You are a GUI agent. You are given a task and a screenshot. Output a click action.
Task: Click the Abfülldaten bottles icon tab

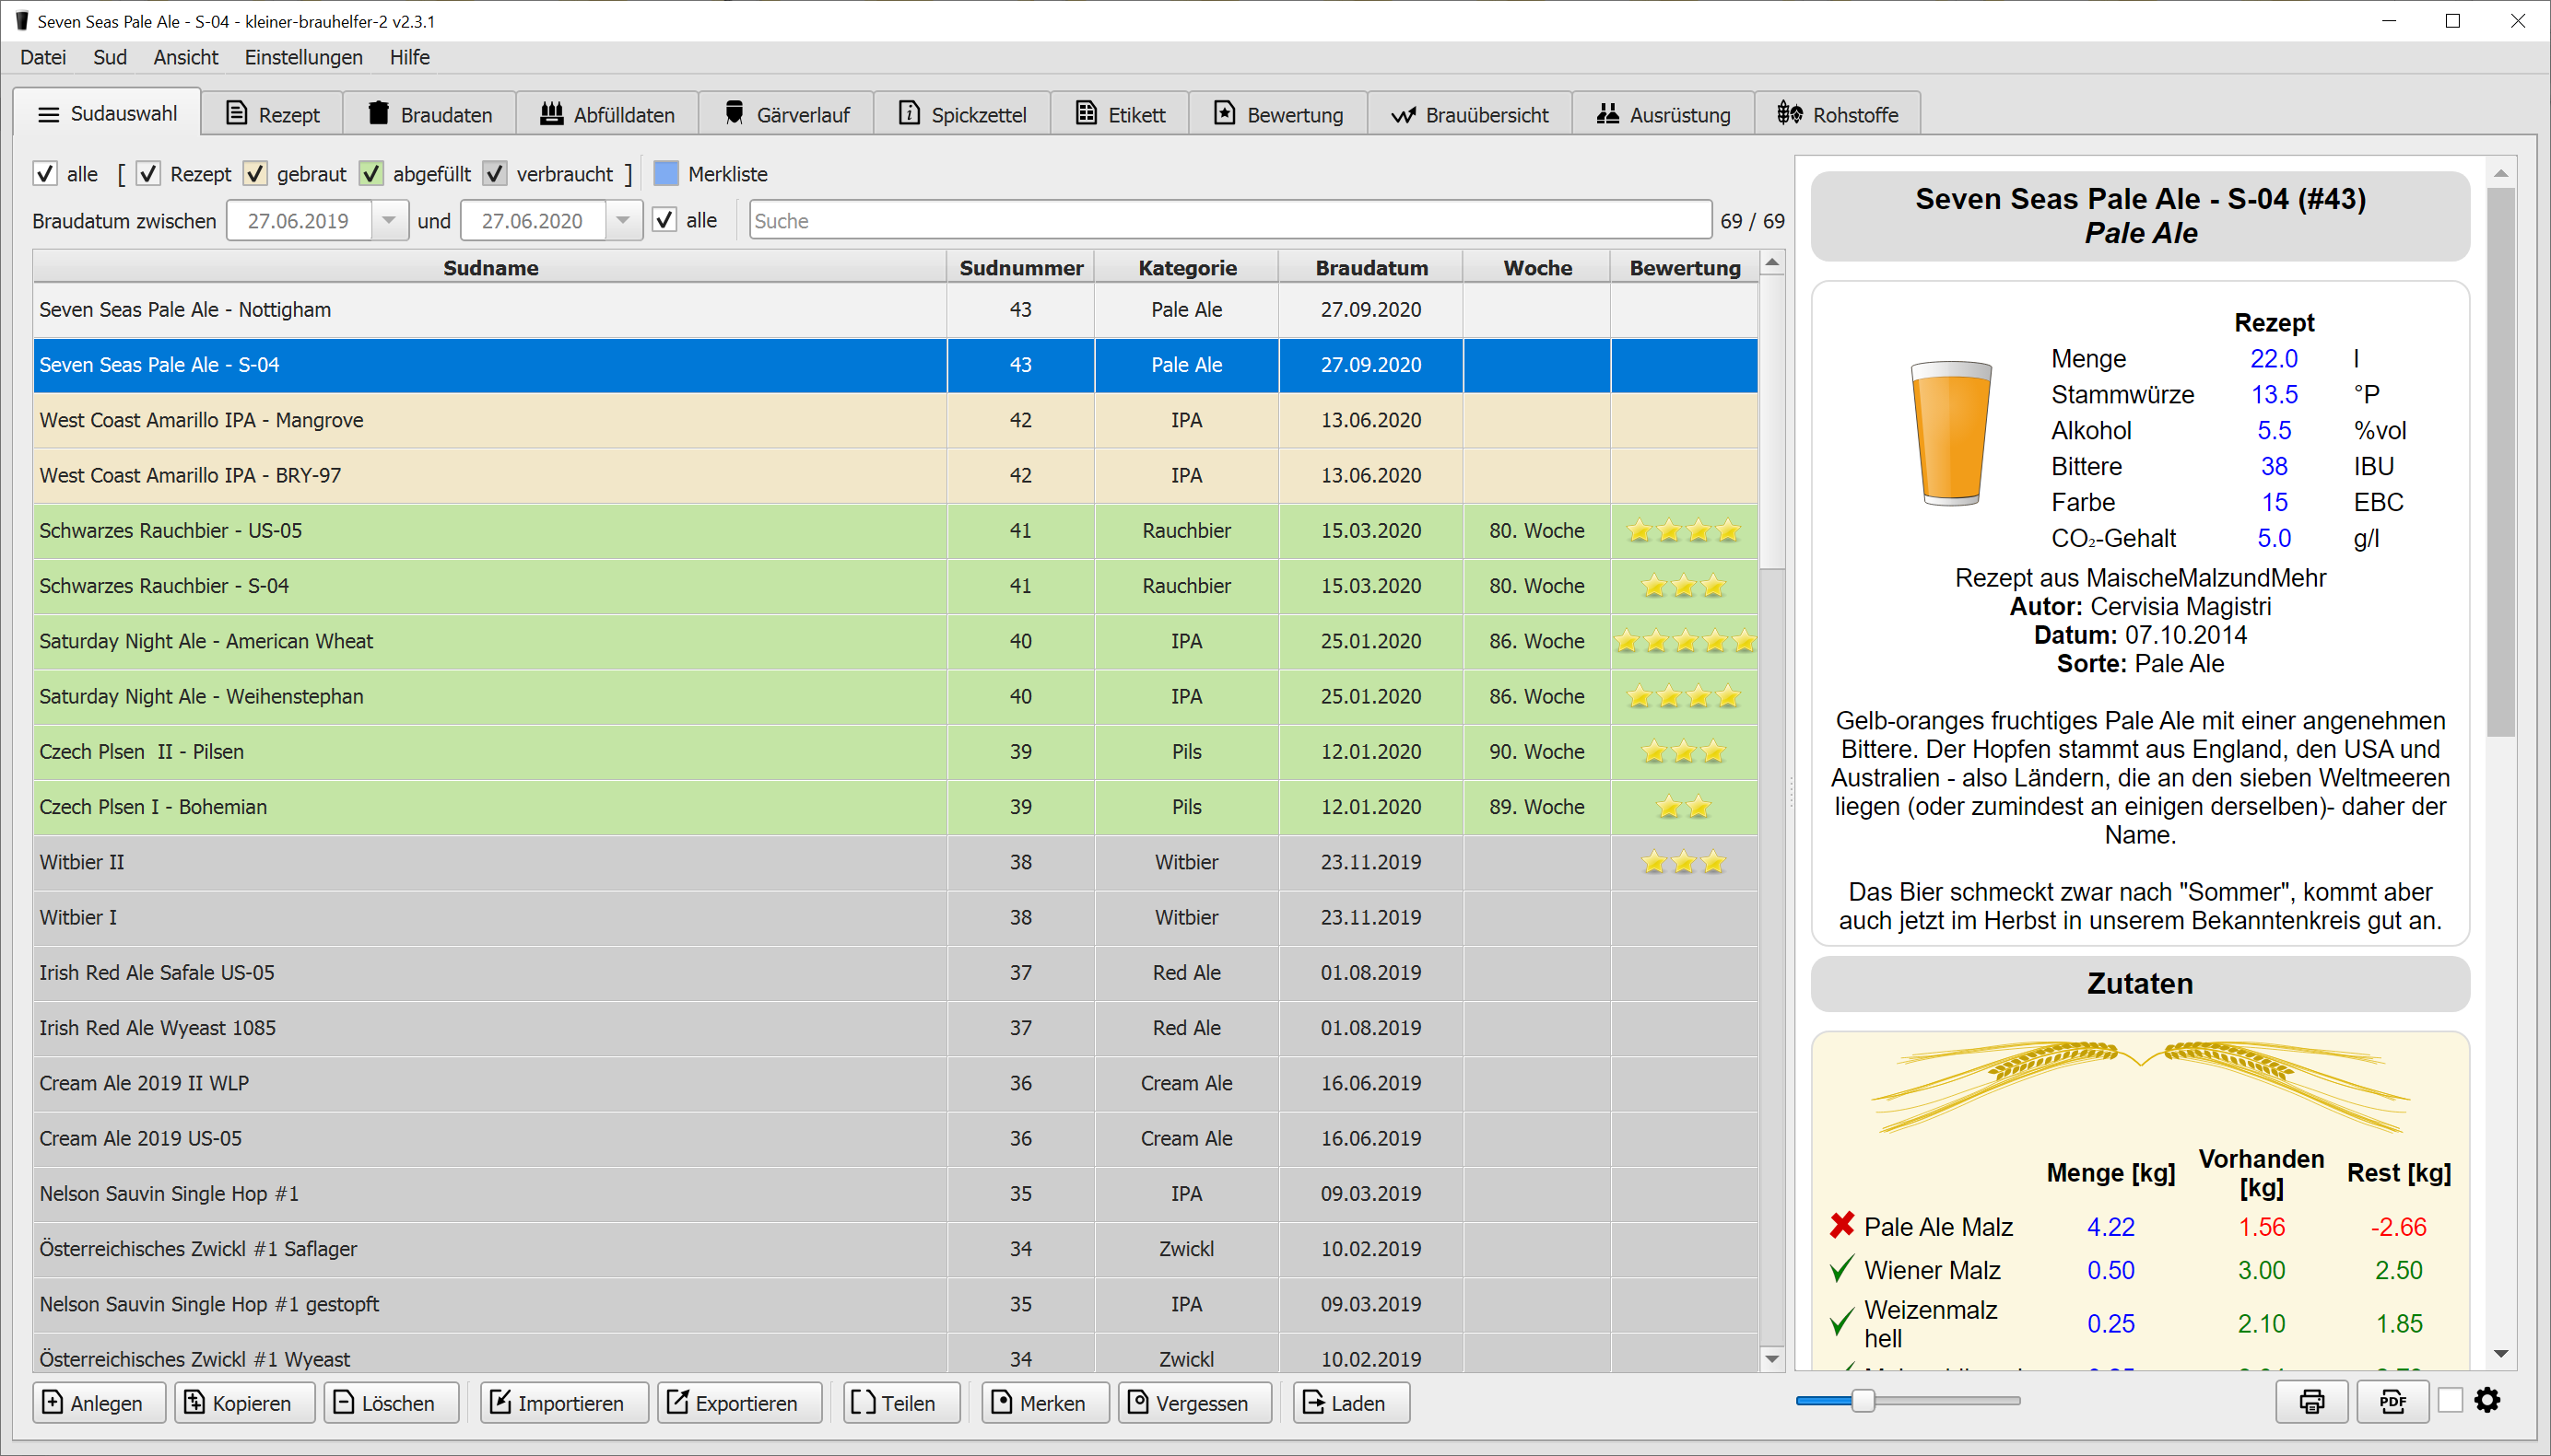[x=552, y=114]
